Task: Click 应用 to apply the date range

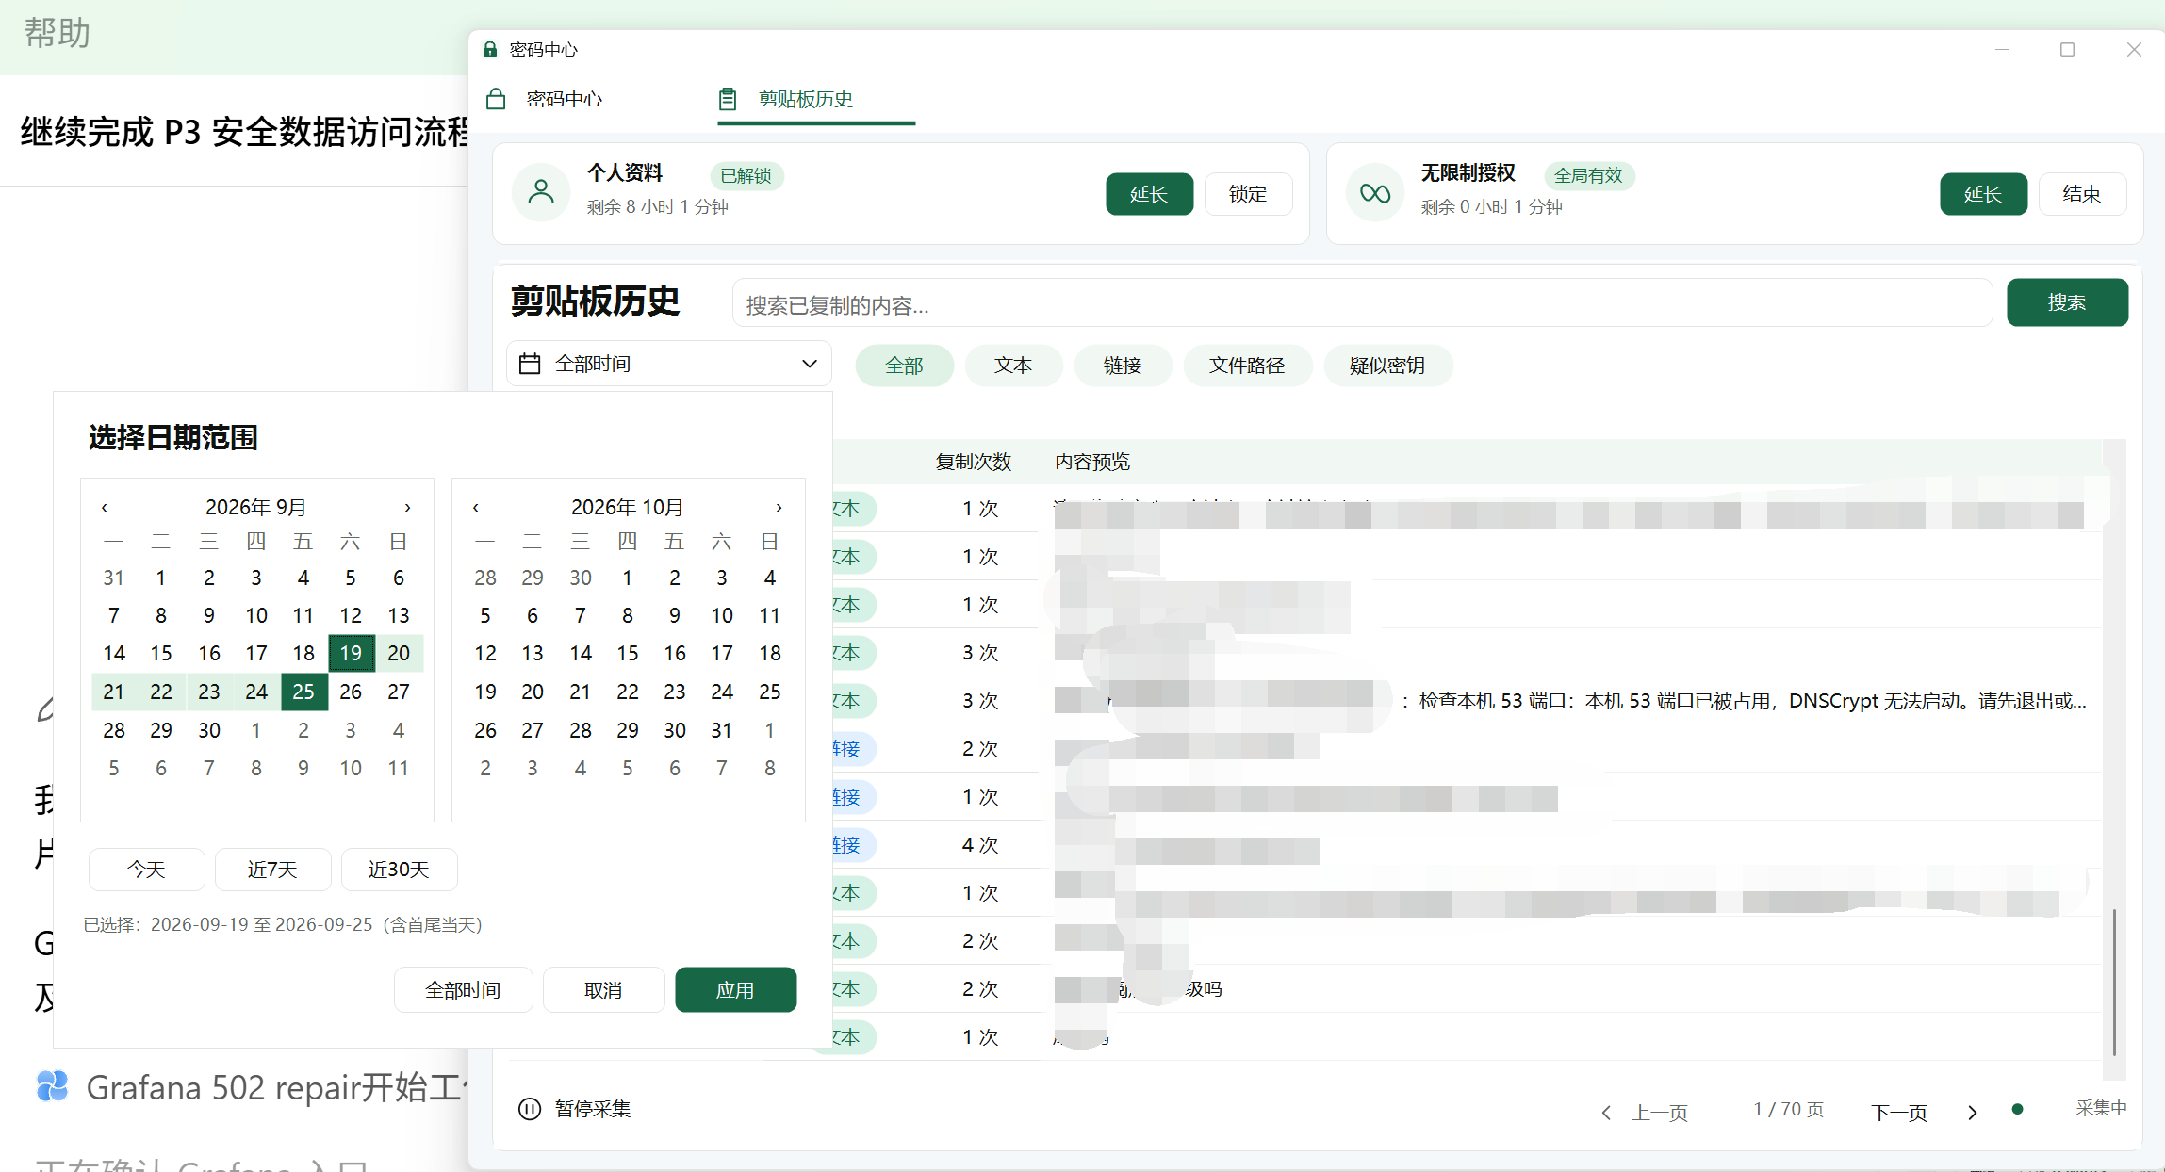Action: click(735, 990)
